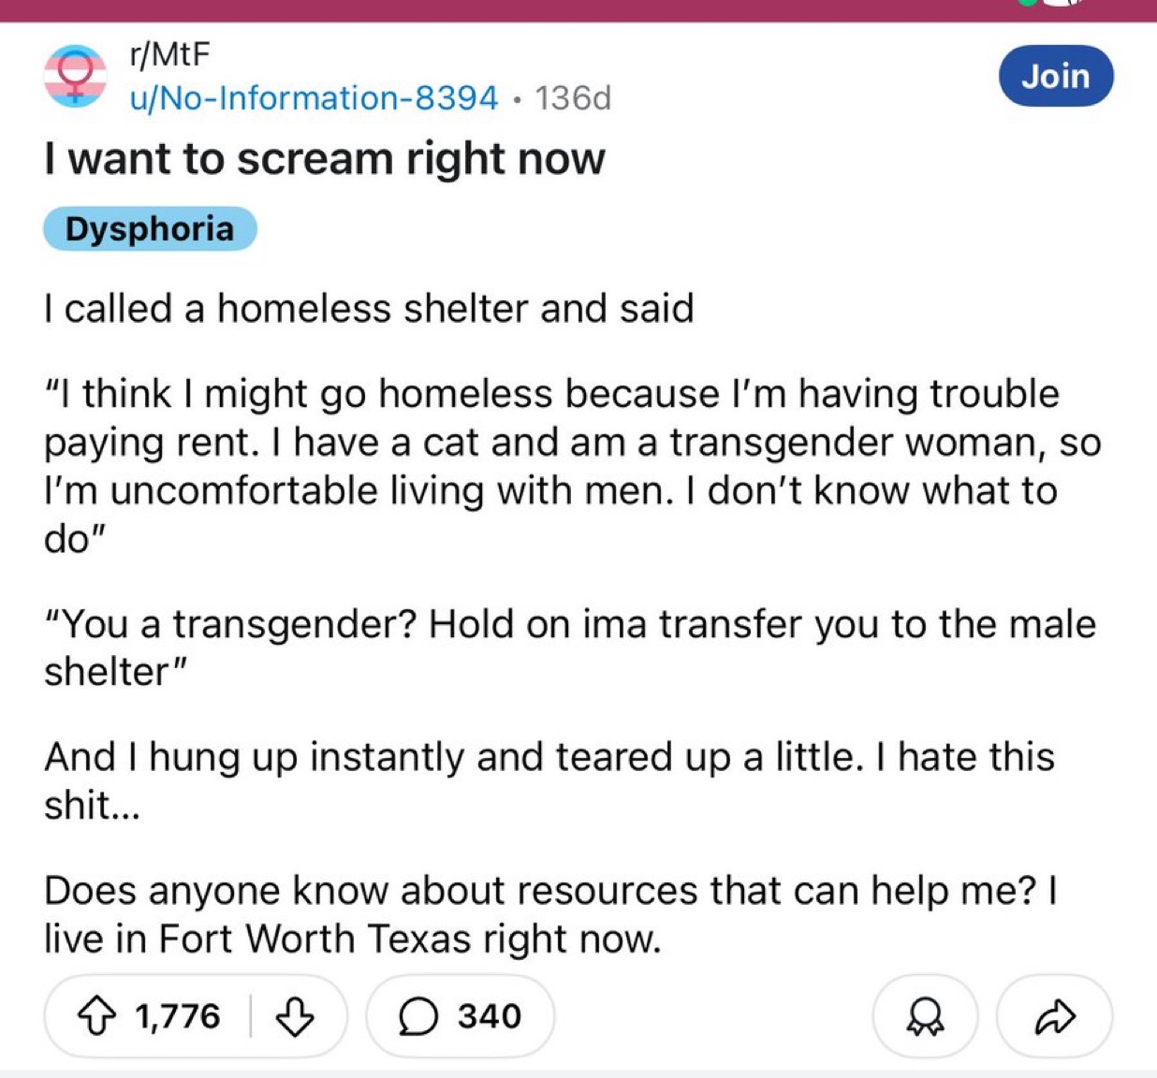
Task: Click the words 'Fort Worth Texas'
Action: coord(315,939)
